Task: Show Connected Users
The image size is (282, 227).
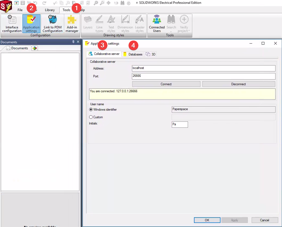Action: (157, 24)
